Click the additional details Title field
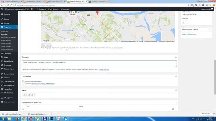The height and width of the screenshot is (121, 216). [x=52, y=109]
